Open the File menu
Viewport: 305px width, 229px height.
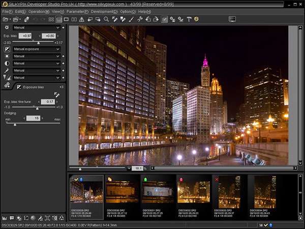7,12
